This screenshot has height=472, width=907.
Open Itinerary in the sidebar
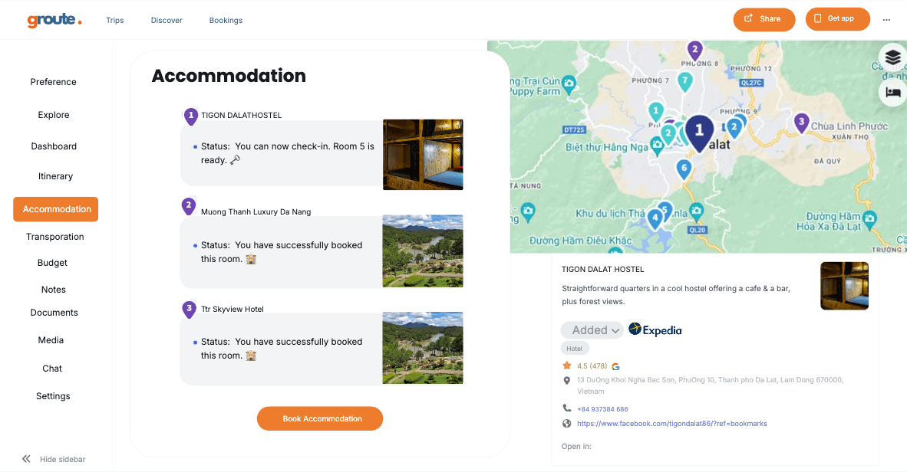pyautogui.click(x=55, y=176)
